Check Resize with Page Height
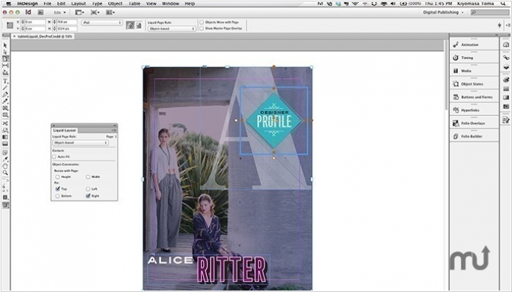This screenshot has width=512, height=292. click(x=58, y=177)
